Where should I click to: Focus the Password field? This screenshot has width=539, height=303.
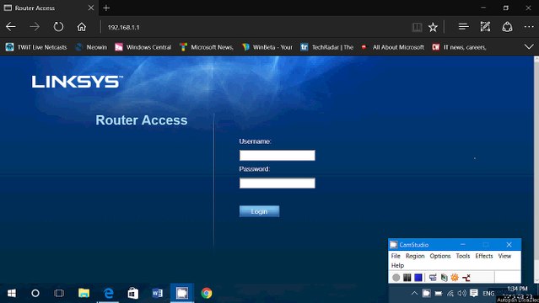point(277,183)
